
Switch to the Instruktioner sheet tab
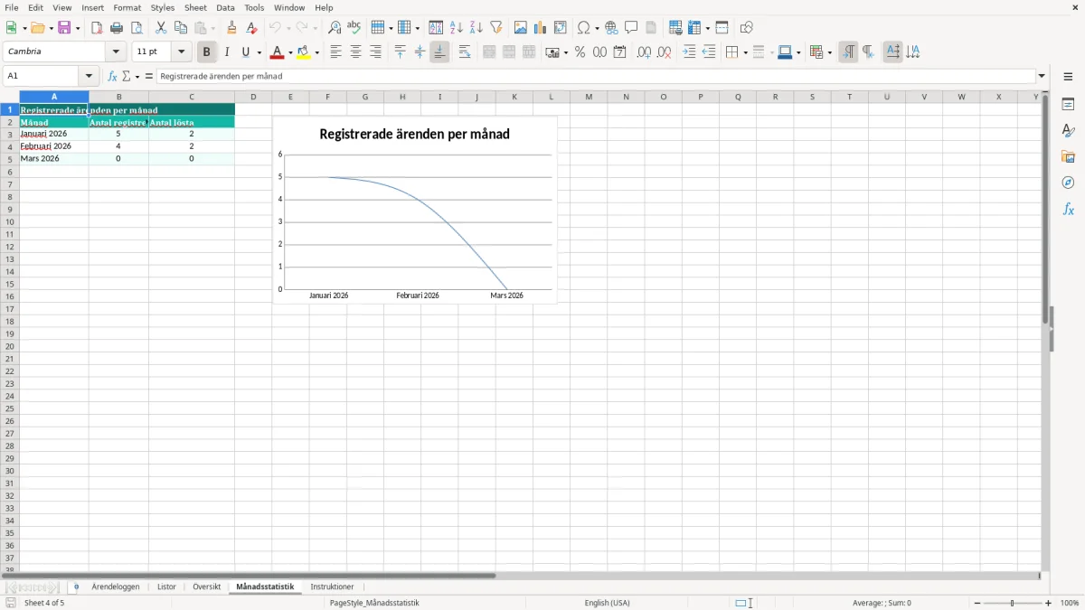[x=332, y=587]
